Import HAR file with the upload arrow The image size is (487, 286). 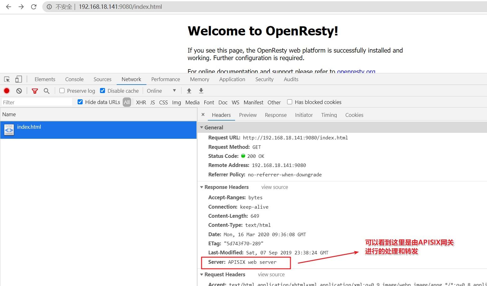(x=189, y=91)
